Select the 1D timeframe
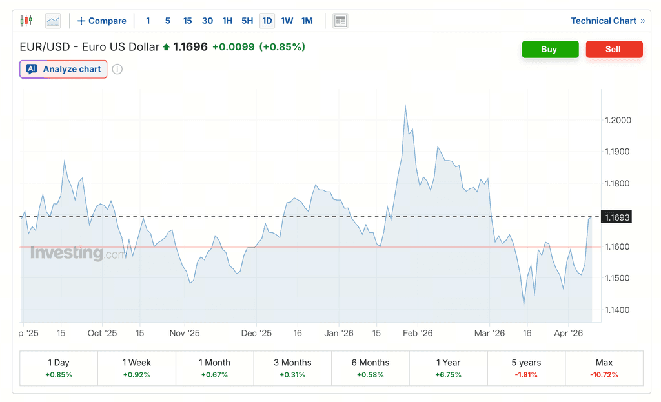Viewport: 661px width, 402px height. (x=267, y=20)
